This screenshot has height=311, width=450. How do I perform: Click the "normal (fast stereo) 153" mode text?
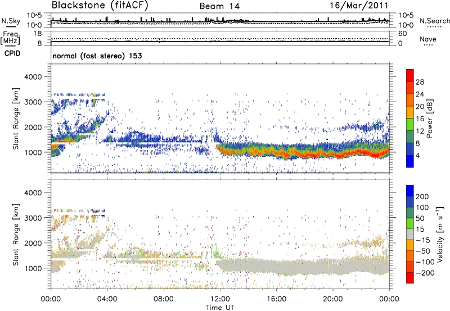point(97,56)
